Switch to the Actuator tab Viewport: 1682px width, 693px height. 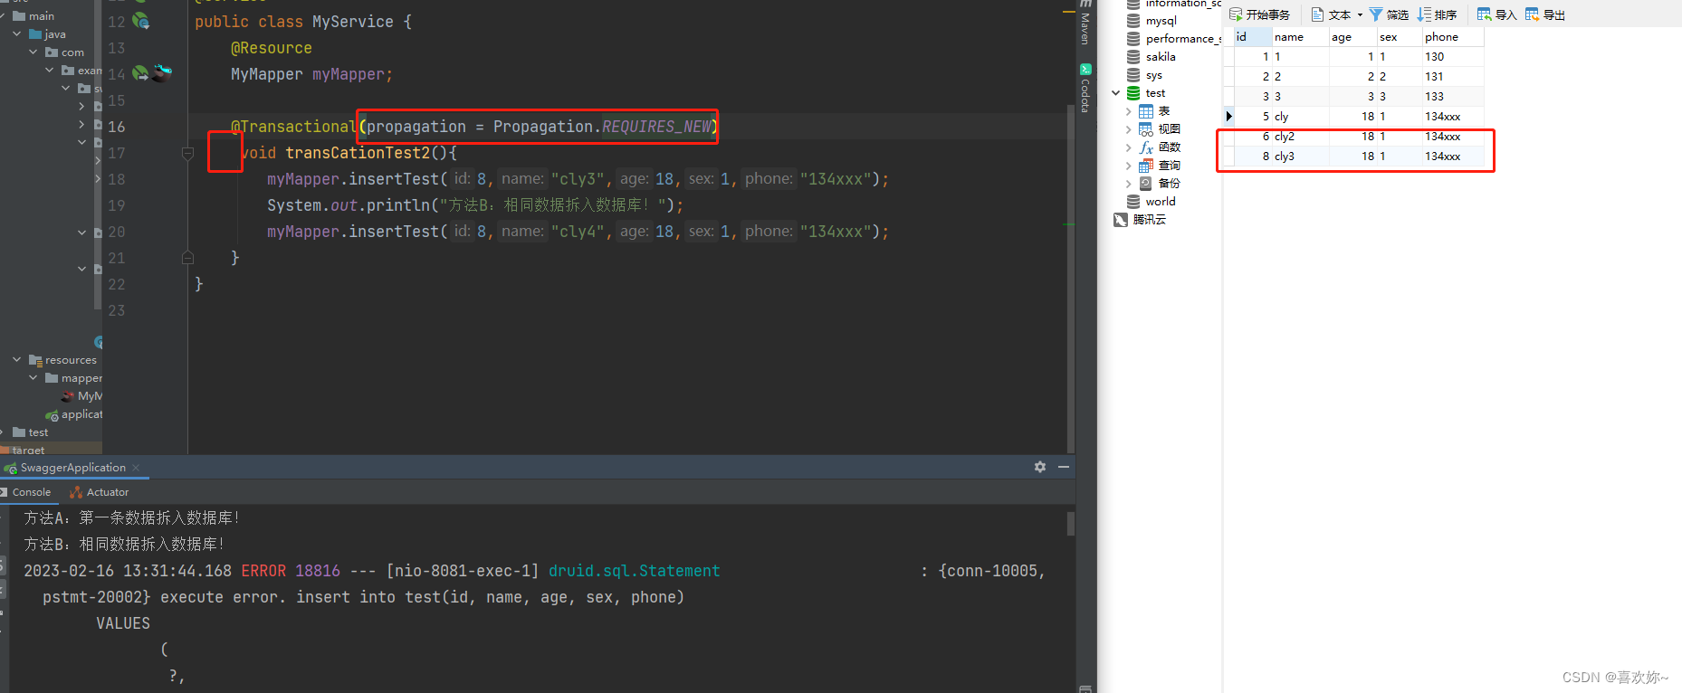(100, 492)
